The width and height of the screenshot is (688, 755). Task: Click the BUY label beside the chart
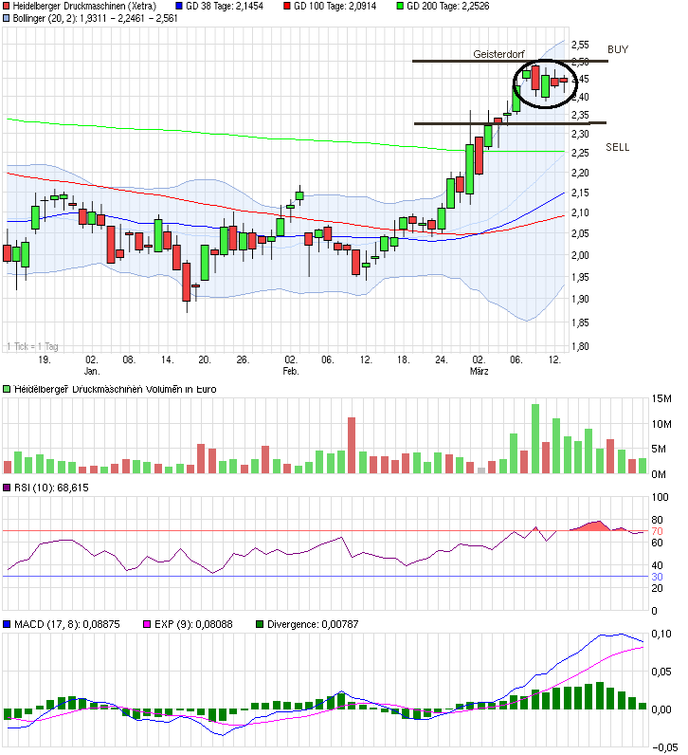point(618,49)
